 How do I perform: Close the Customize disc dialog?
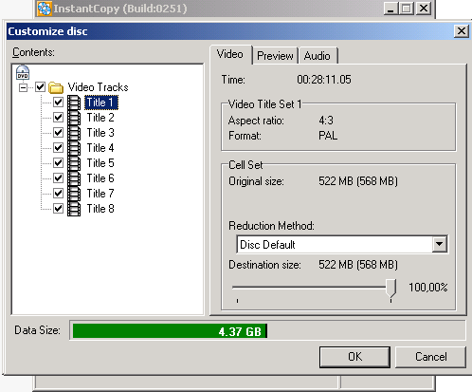click(462, 31)
